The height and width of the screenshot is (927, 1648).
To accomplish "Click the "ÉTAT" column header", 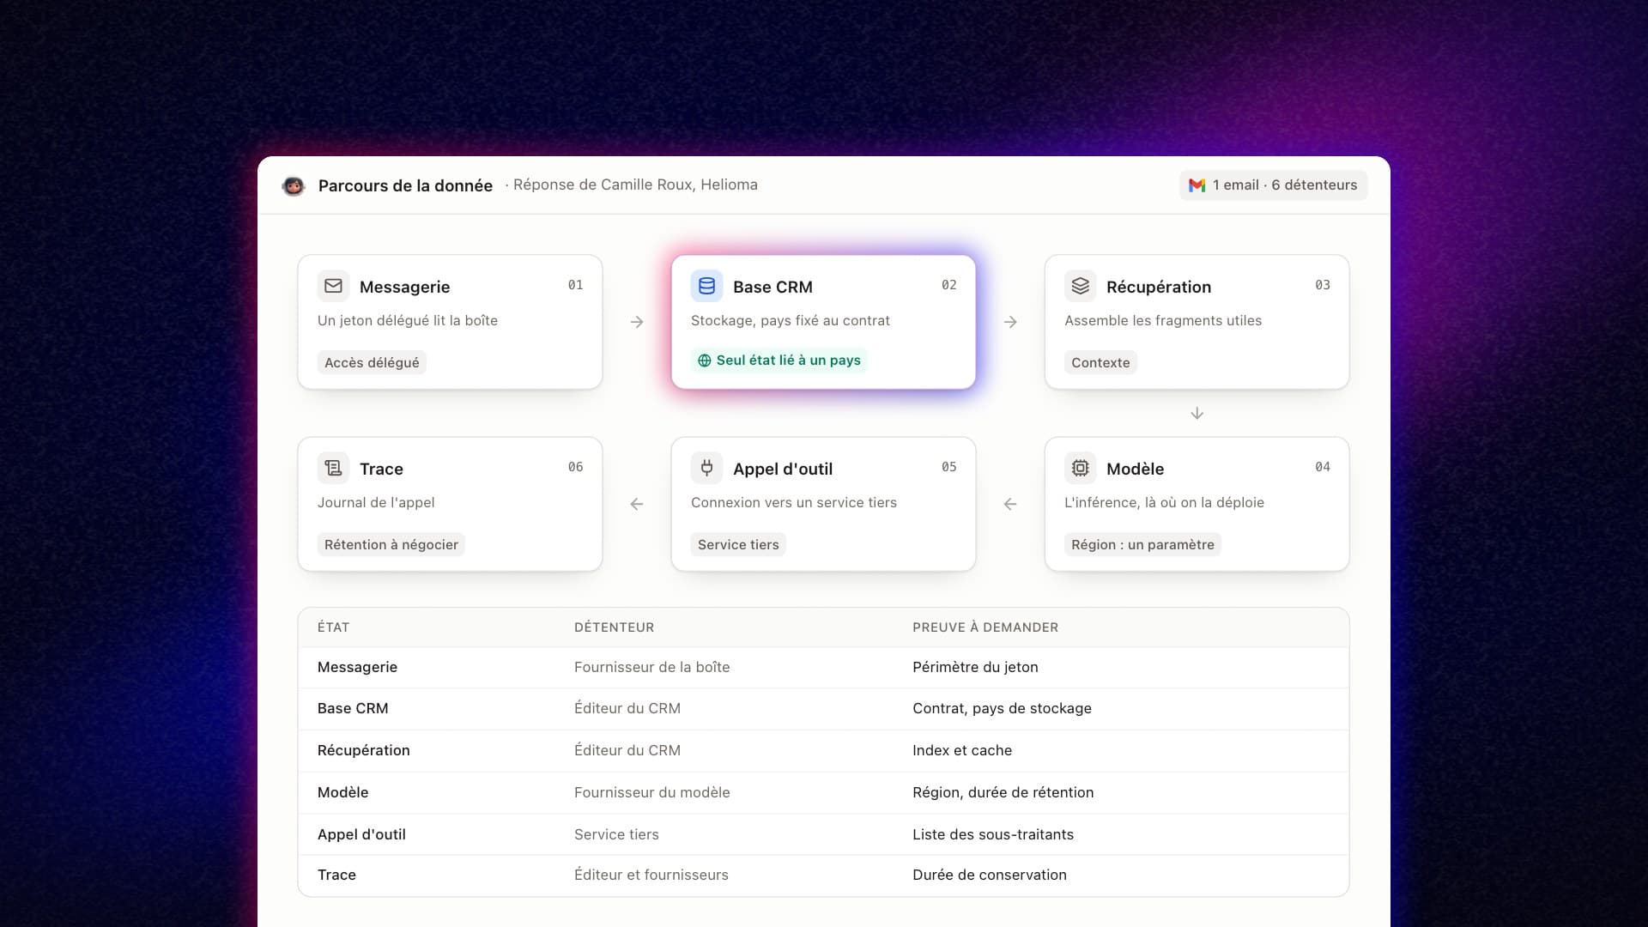I will (333, 627).
